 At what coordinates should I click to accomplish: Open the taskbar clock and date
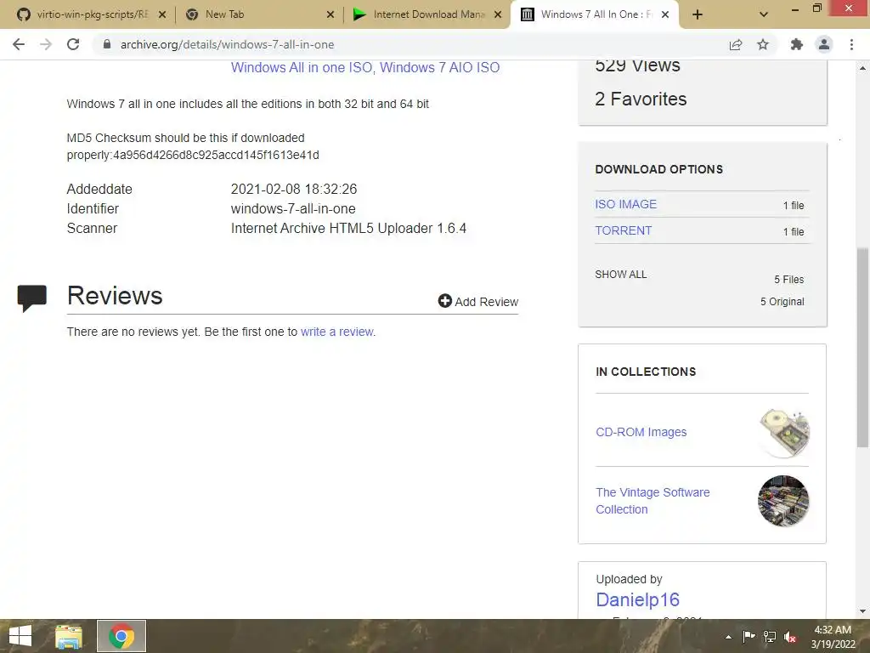833,637
